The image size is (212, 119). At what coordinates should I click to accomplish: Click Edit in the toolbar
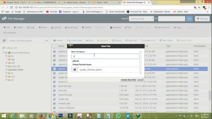click(x=128, y=27)
